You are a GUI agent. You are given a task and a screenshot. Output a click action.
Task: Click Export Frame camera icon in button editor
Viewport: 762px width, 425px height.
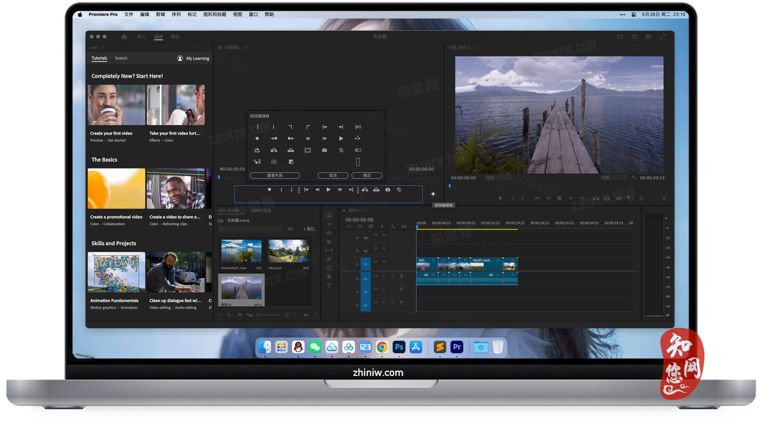(x=324, y=150)
